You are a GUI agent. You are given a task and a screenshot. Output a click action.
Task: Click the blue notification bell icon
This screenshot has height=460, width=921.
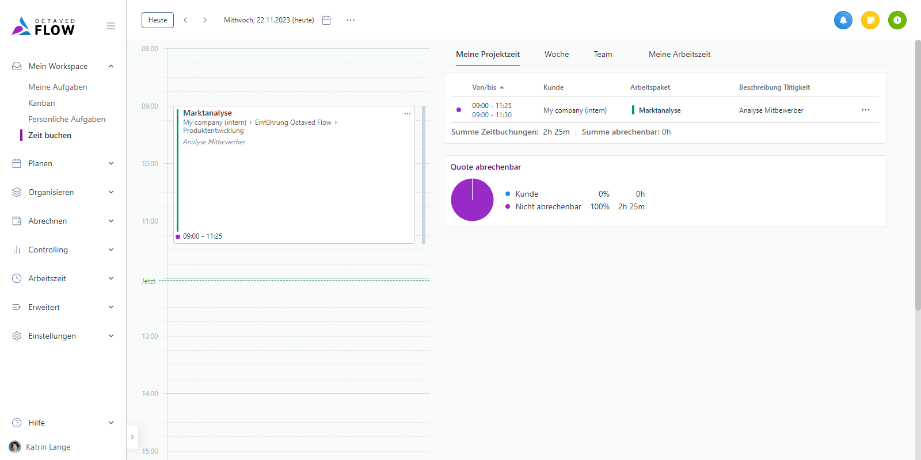843,20
